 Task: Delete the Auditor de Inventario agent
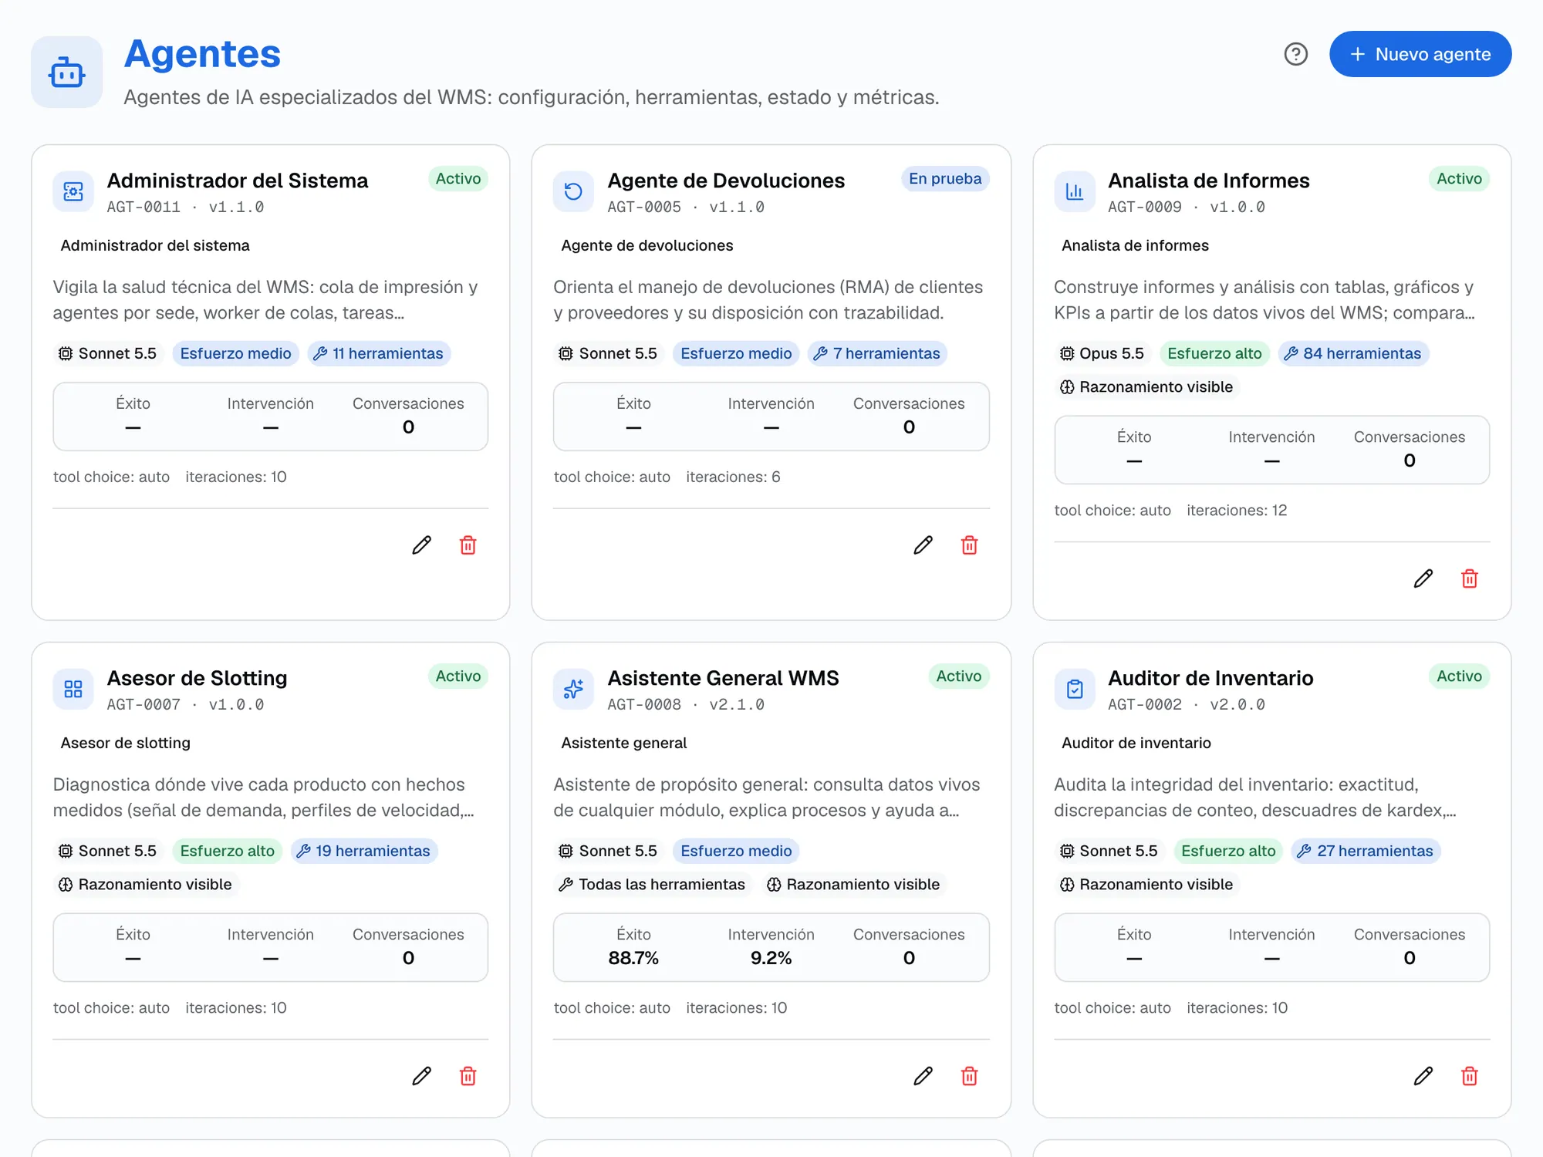click(1469, 1076)
